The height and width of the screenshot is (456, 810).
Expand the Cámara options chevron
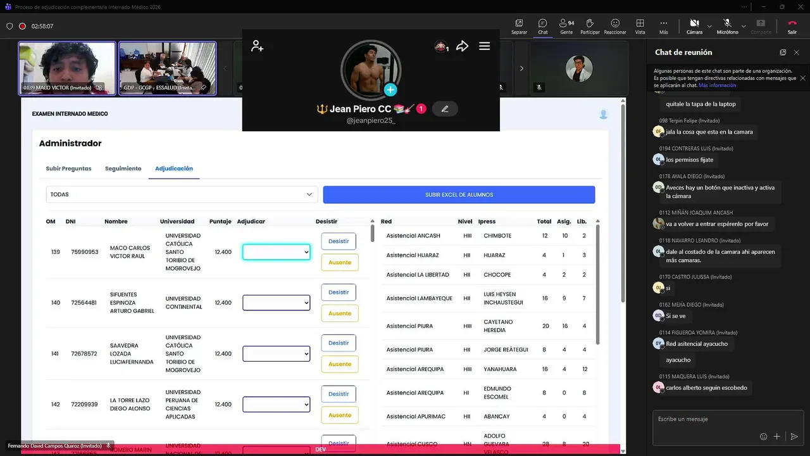[x=709, y=26]
